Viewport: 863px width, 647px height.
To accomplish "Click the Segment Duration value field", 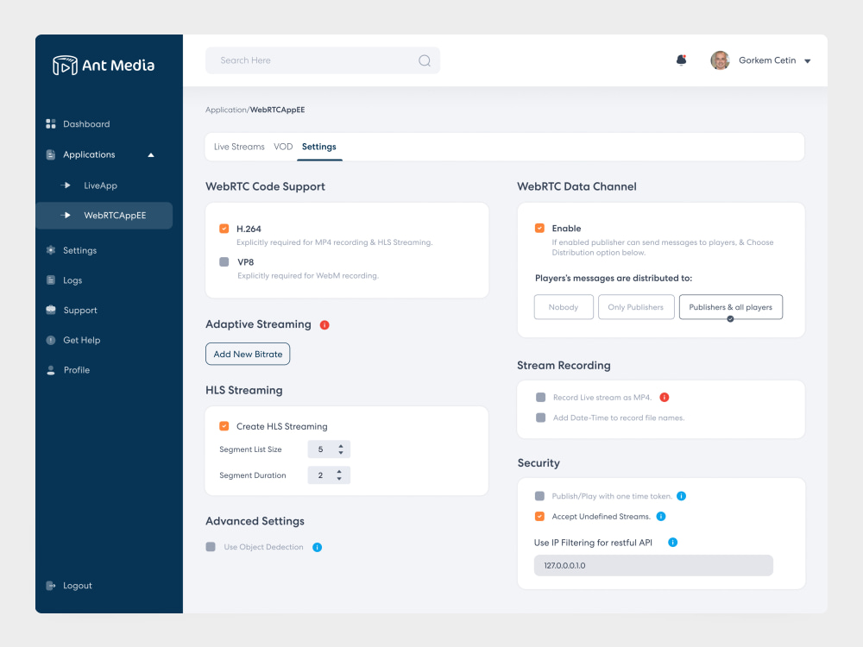I will pos(329,475).
